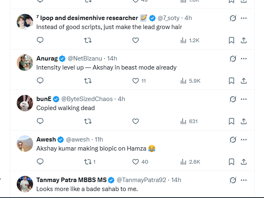Visit the @ByteSizedChaos profile handle
Viewport: 264px width, 198px height.
pyautogui.click(x=87, y=99)
